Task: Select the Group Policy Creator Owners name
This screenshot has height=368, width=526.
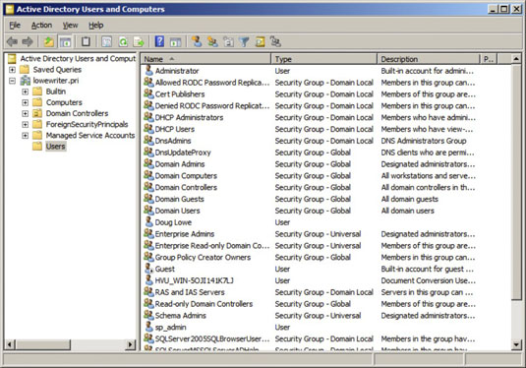Action: point(203,257)
